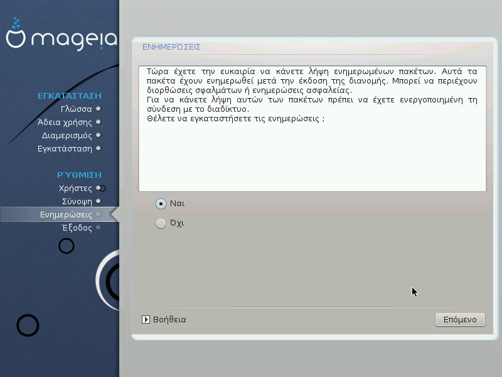The image size is (502, 377).
Task: Click the bullet next to Γλώσσα
Action: coord(99,109)
